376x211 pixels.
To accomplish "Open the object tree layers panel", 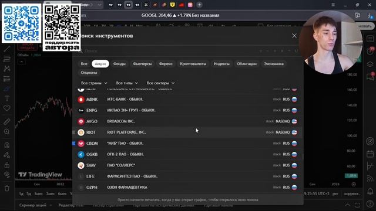I will click(370, 64).
